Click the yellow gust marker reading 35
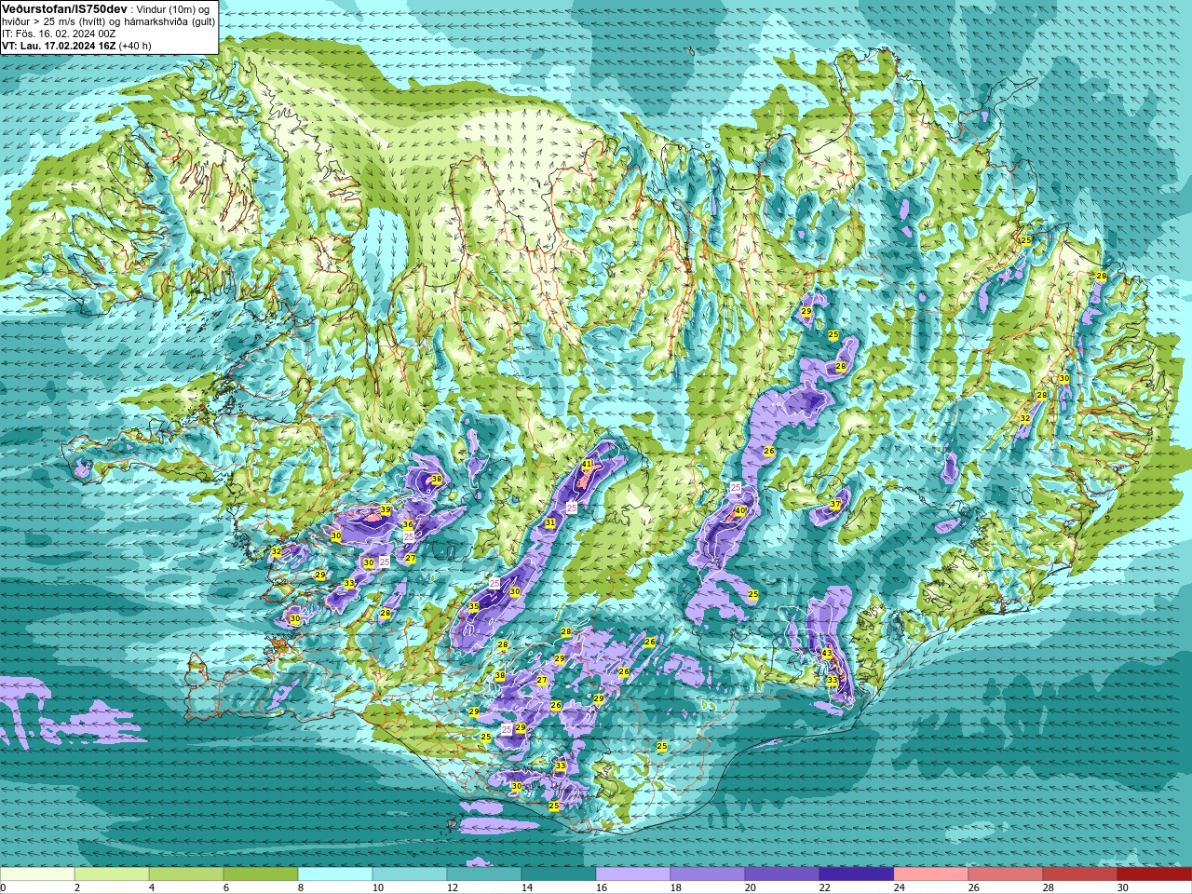1192x894 pixels. 474,606
